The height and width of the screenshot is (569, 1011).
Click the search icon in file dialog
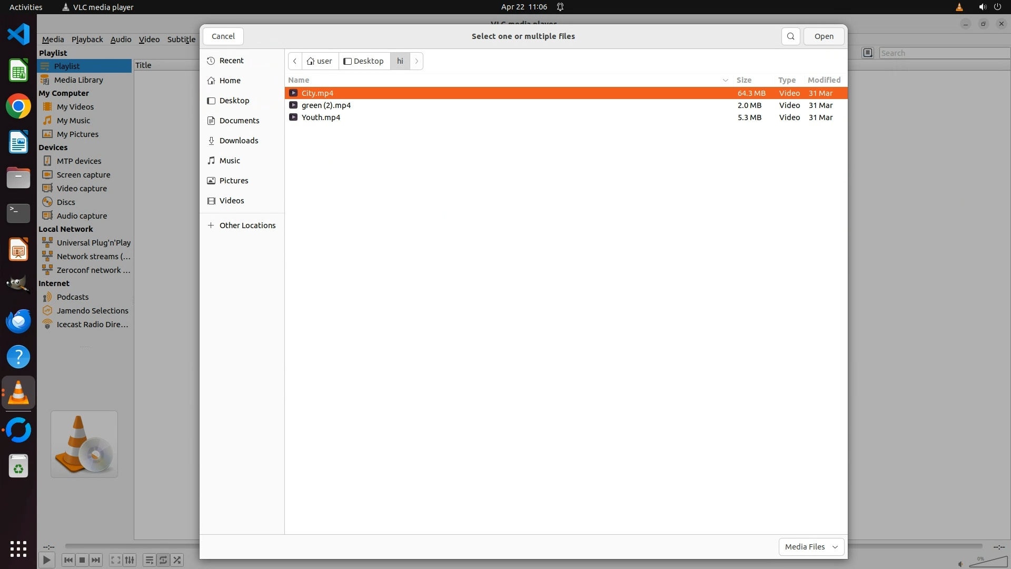[x=790, y=36]
